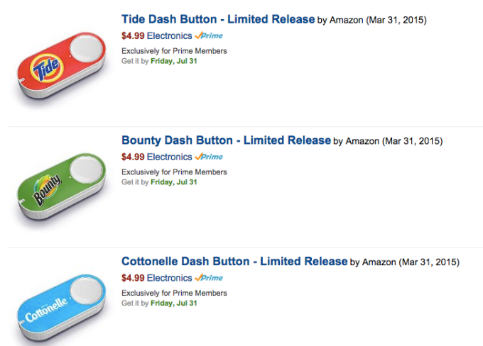
Task: Click the $4.99 price for Tide
Action: [x=133, y=35]
